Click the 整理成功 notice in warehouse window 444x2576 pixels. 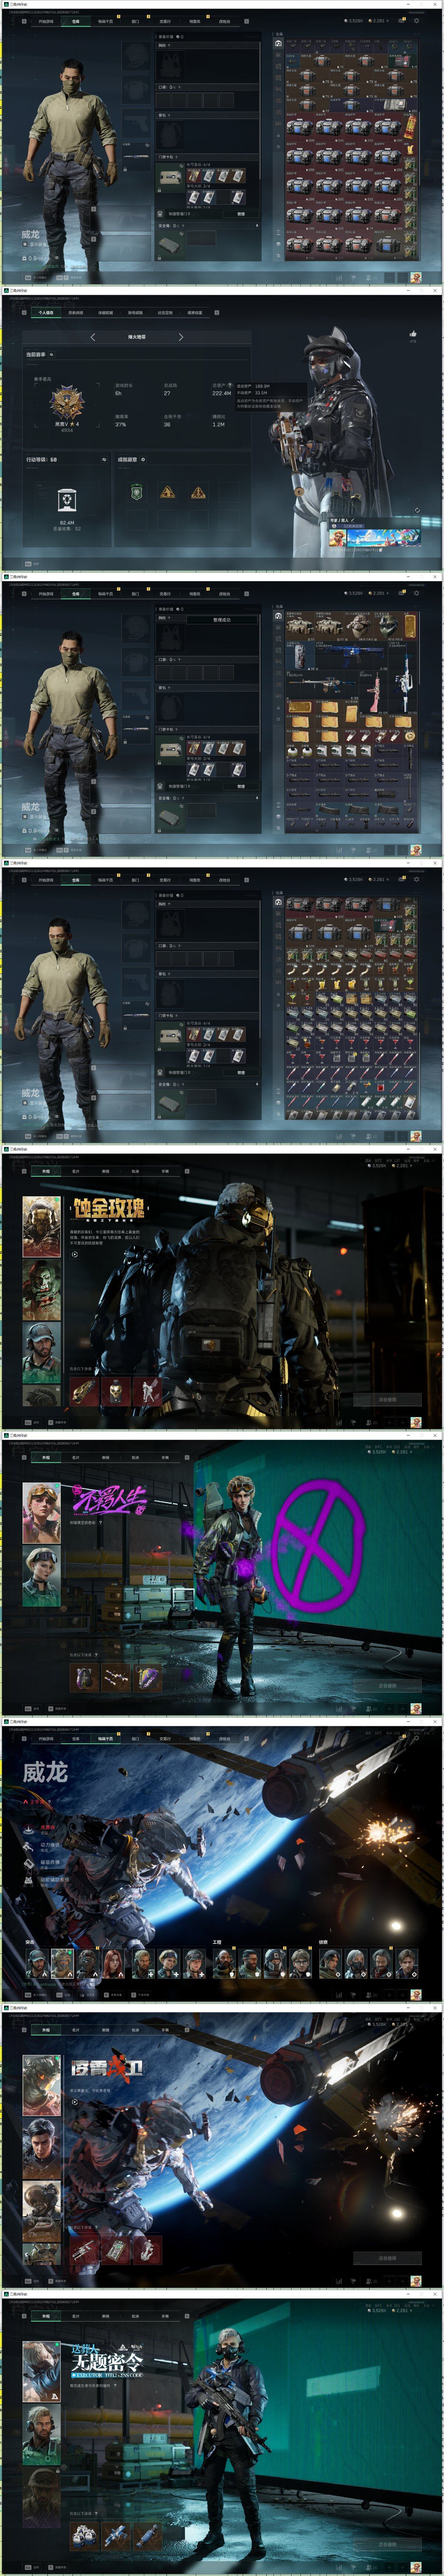(x=222, y=620)
